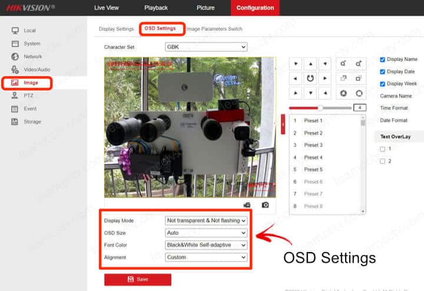Open the Playback top menu
Viewport: 424px width, 291px height.
pyautogui.click(x=155, y=8)
